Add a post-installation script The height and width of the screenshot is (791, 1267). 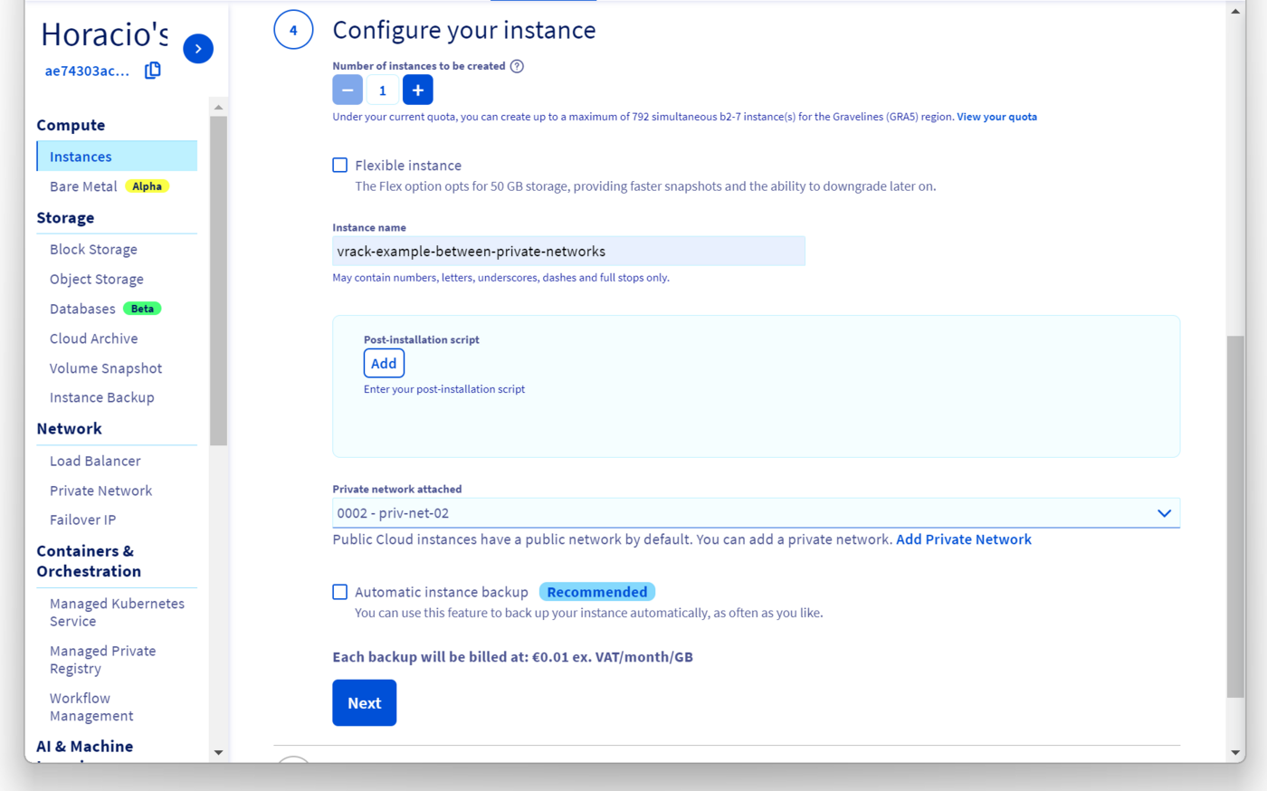point(384,363)
